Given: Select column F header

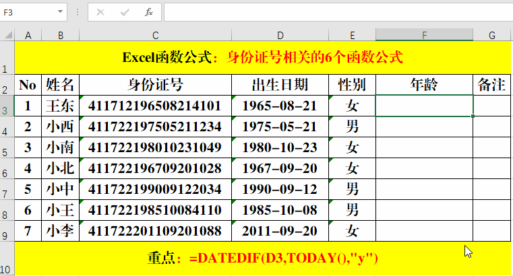Looking at the screenshot, I should (424, 35).
